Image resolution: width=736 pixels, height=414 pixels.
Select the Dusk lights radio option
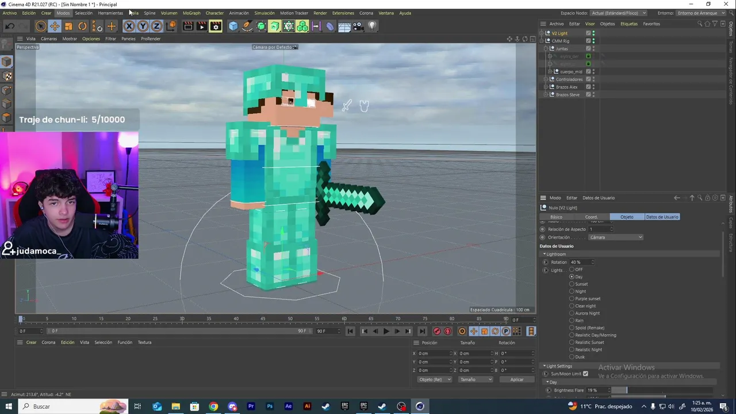pyautogui.click(x=572, y=357)
